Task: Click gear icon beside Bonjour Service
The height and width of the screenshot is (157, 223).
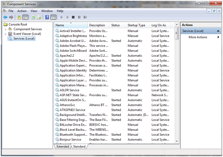Action: pyautogui.click(x=57, y=139)
